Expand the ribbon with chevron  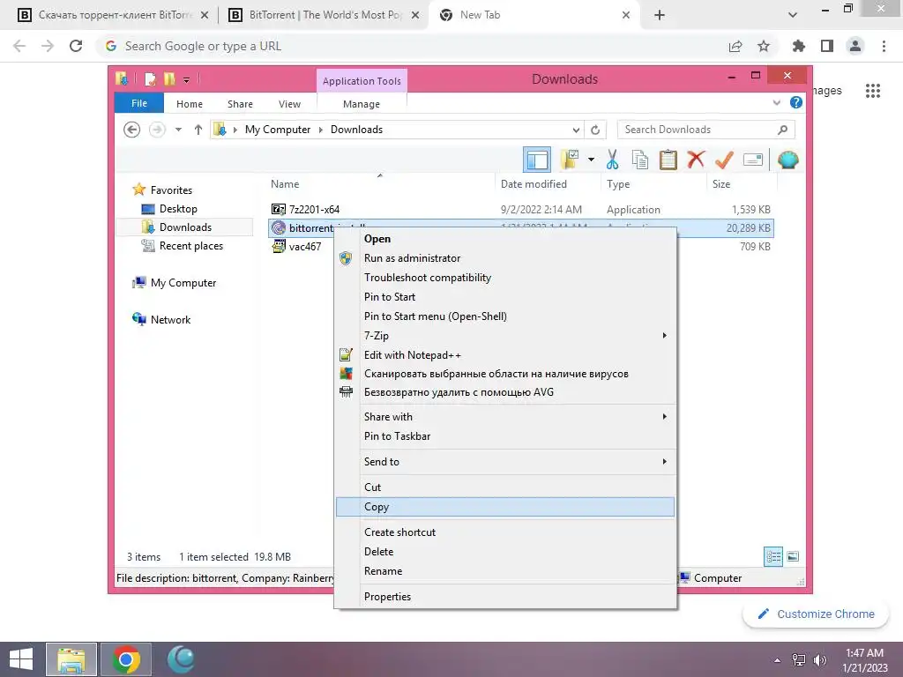coord(776,102)
